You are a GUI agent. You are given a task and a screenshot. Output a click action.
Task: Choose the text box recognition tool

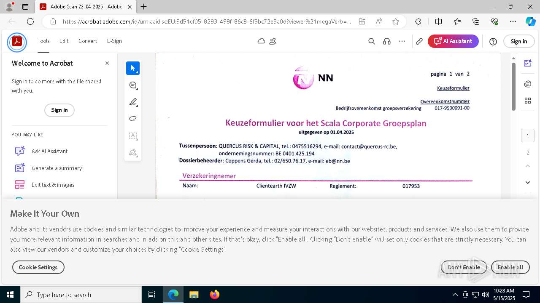click(x=133, y=136)
